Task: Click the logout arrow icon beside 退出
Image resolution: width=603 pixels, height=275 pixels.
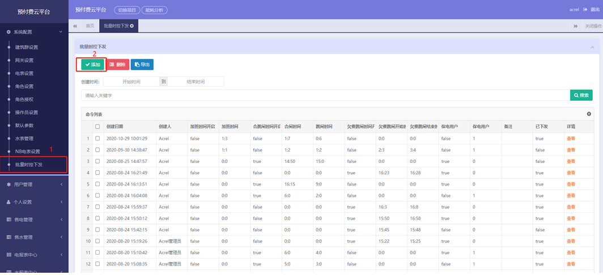Action: [x=585, y=10]
